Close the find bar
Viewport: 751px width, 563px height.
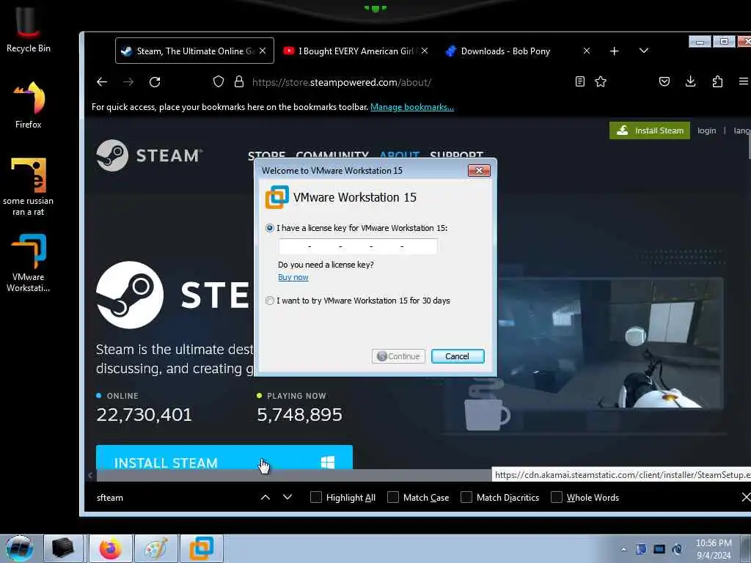746,498
